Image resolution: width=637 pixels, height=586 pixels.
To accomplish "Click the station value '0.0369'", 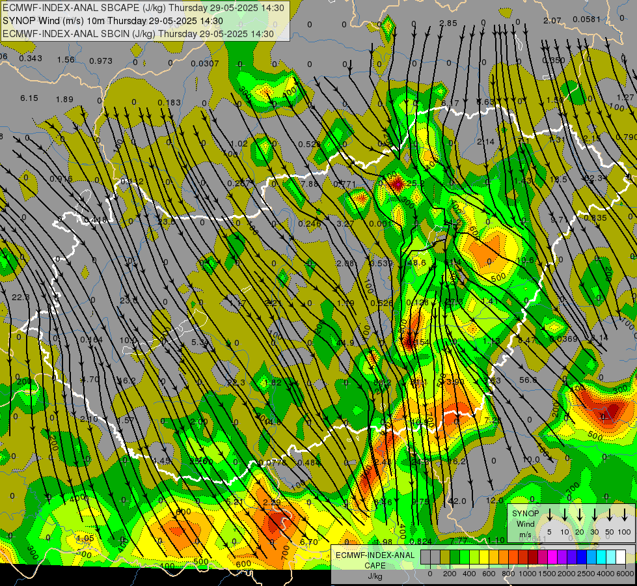I will click(x=563, y=339).
